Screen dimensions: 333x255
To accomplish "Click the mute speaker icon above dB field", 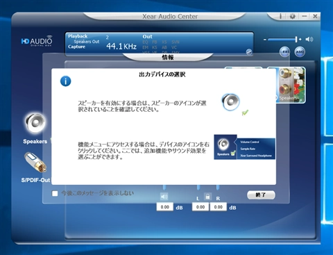I will click(x=164, y=197).
